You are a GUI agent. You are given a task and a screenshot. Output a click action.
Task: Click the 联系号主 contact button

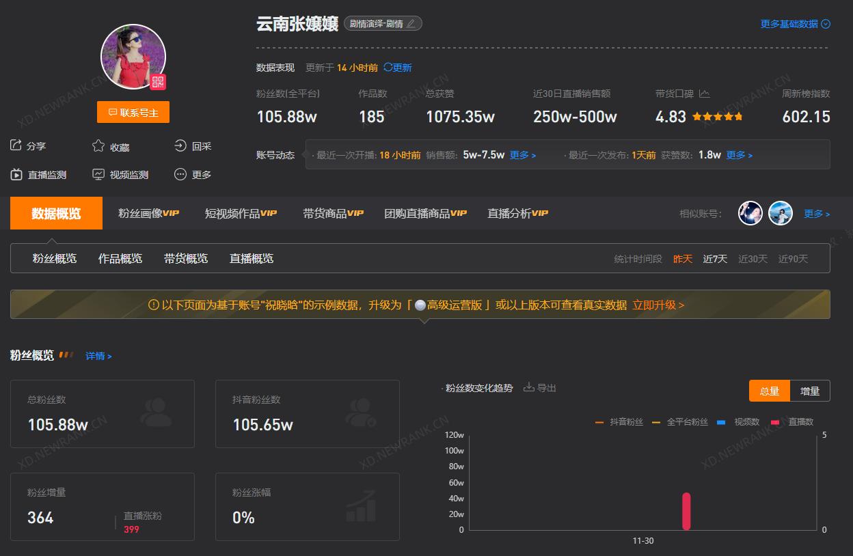coord(133,111)
